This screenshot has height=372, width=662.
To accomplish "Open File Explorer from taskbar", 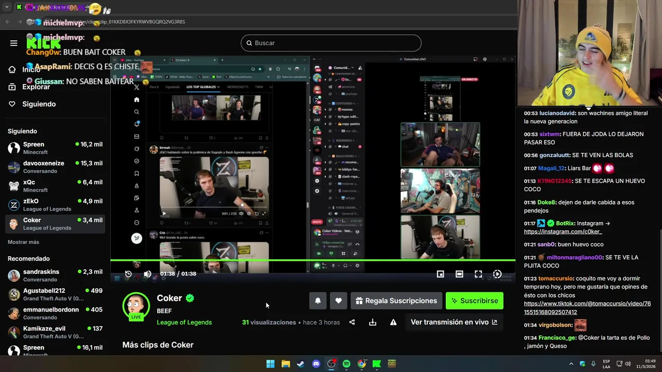I will click(285, 364).
